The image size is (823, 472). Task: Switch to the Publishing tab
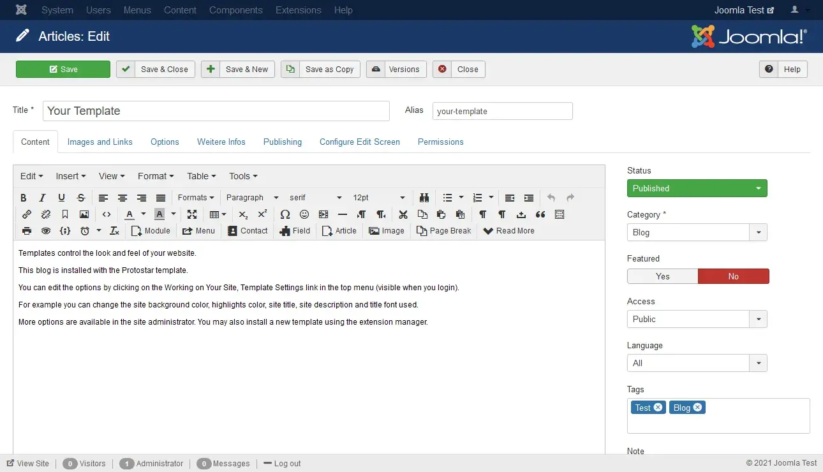coord(282,142)
